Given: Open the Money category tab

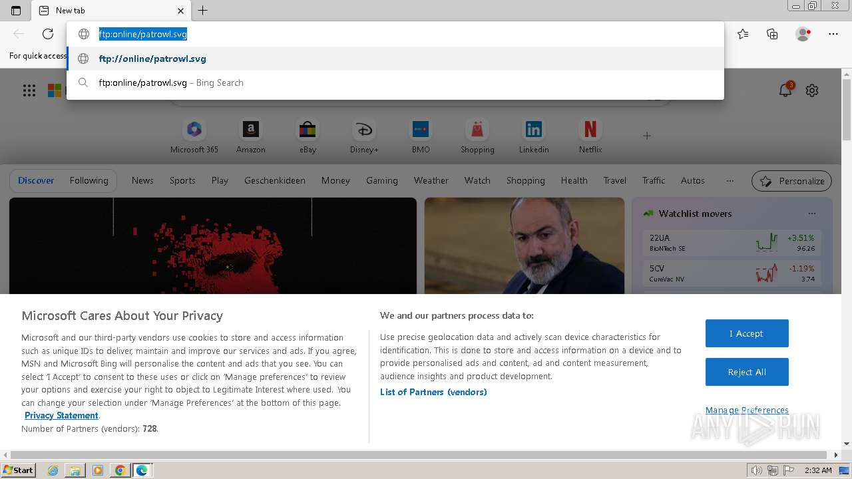Looking at the screenshot, I should click(x=335, y=180).
